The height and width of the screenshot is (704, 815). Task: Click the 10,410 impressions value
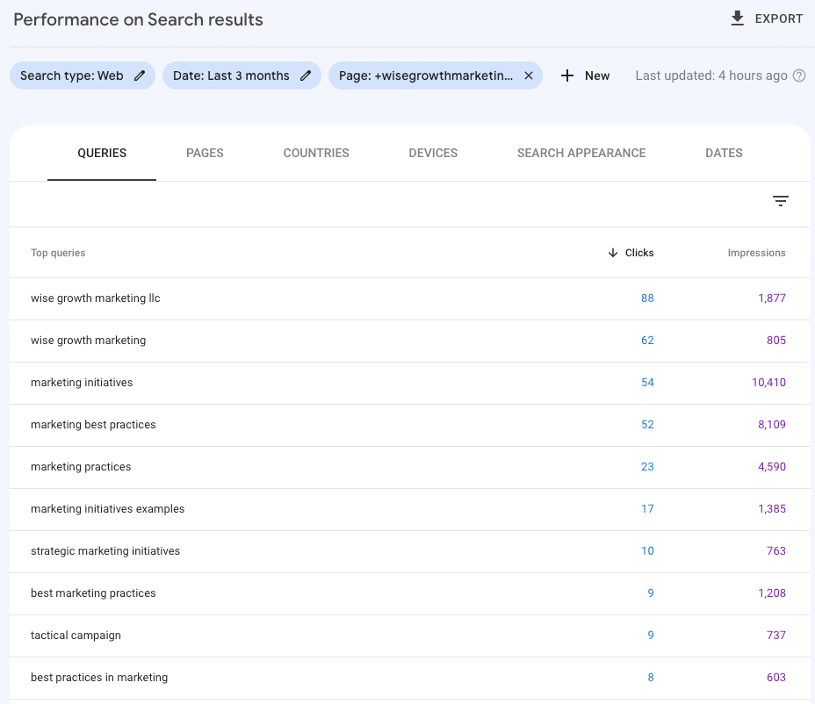coord(768,383)
